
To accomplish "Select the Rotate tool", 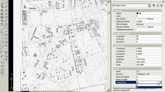I will tap(2, 24).
